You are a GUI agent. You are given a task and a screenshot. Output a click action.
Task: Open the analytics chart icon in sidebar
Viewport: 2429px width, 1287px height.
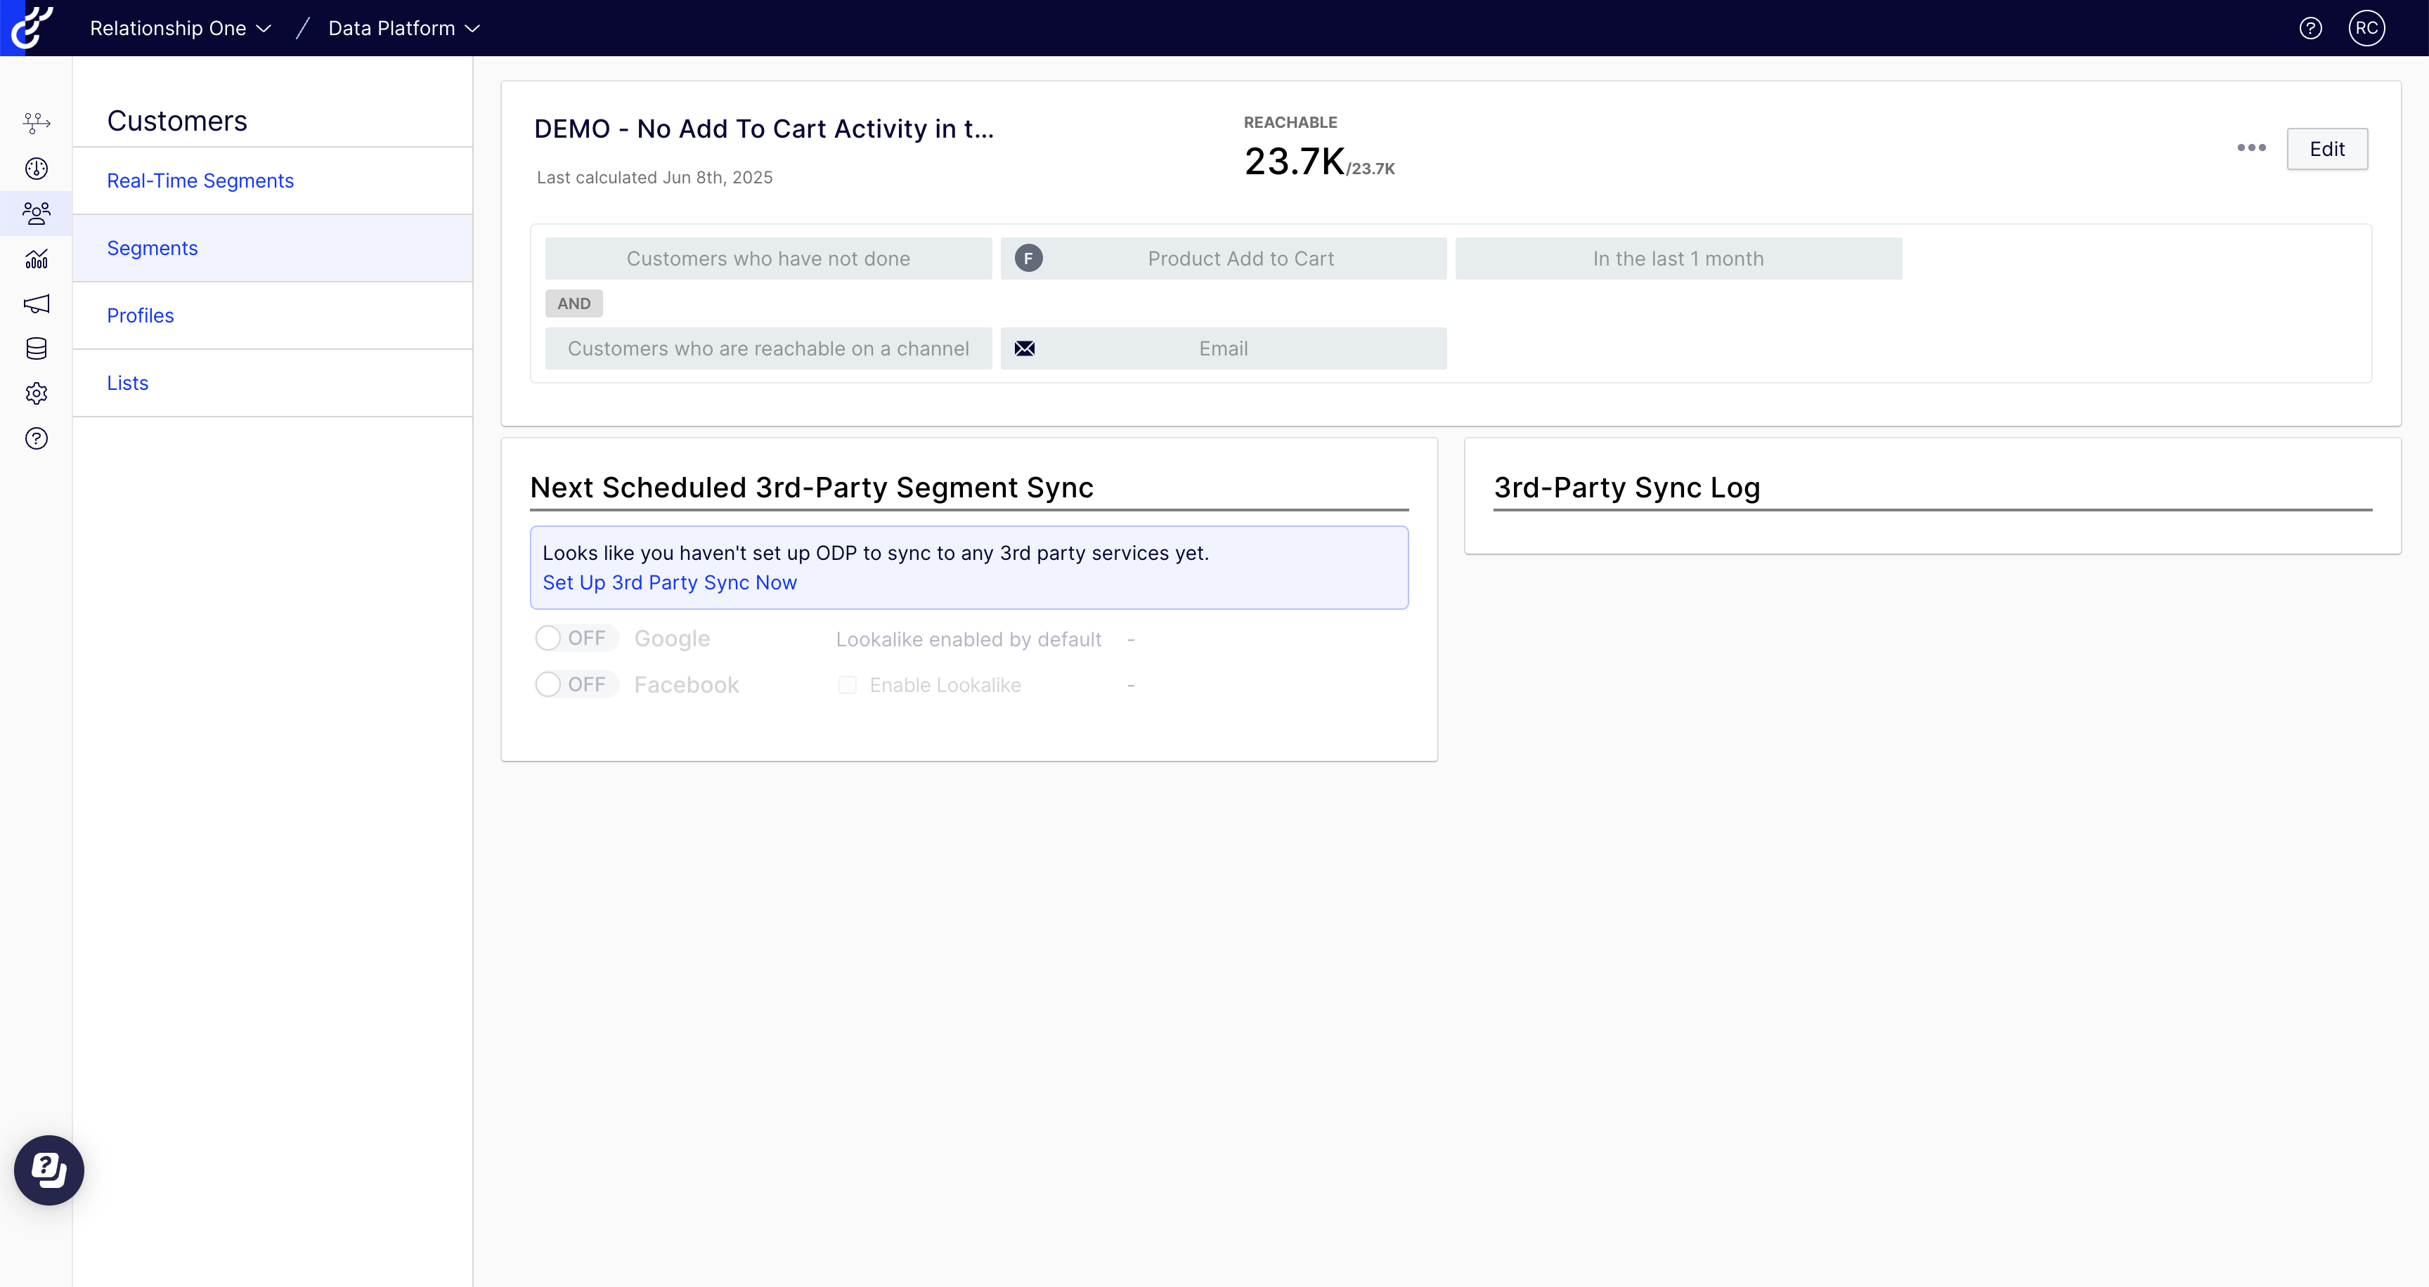click(x=36, y=259)
